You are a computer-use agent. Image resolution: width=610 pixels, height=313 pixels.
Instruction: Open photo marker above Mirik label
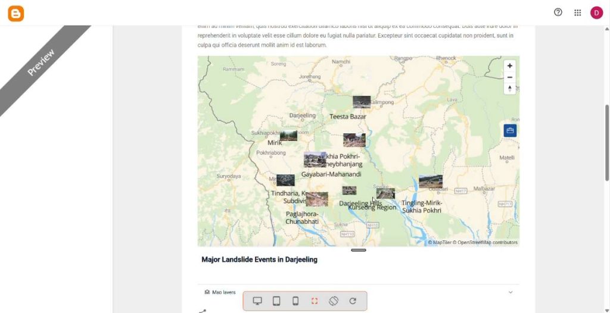pyautogui.click(x=288, y=136)
